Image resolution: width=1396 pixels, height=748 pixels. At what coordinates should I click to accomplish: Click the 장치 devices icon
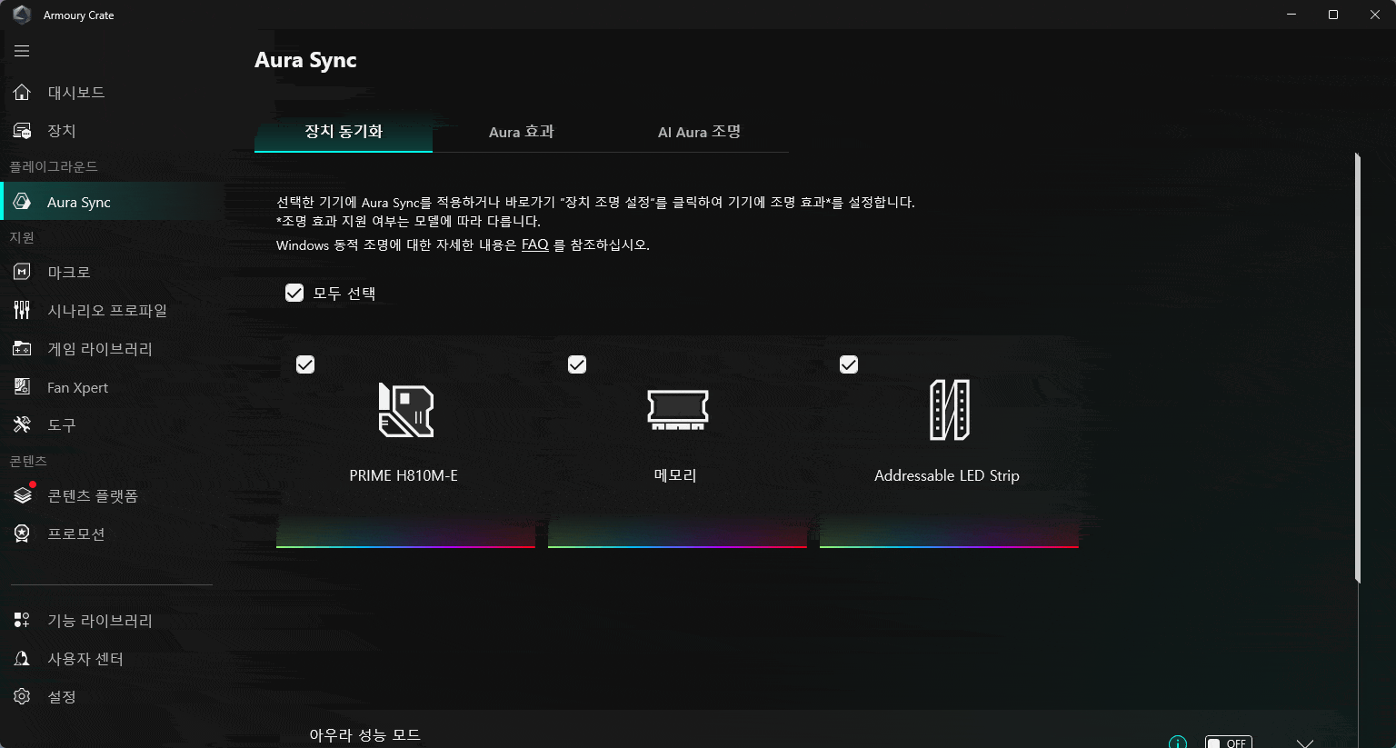(22, 131)
